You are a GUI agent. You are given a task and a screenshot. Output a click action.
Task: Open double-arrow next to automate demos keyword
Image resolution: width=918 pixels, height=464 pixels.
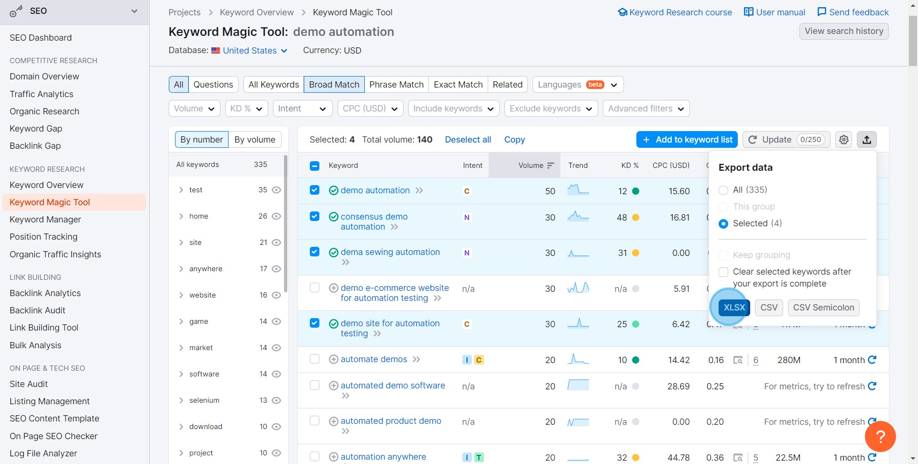[x=416, y=359]
